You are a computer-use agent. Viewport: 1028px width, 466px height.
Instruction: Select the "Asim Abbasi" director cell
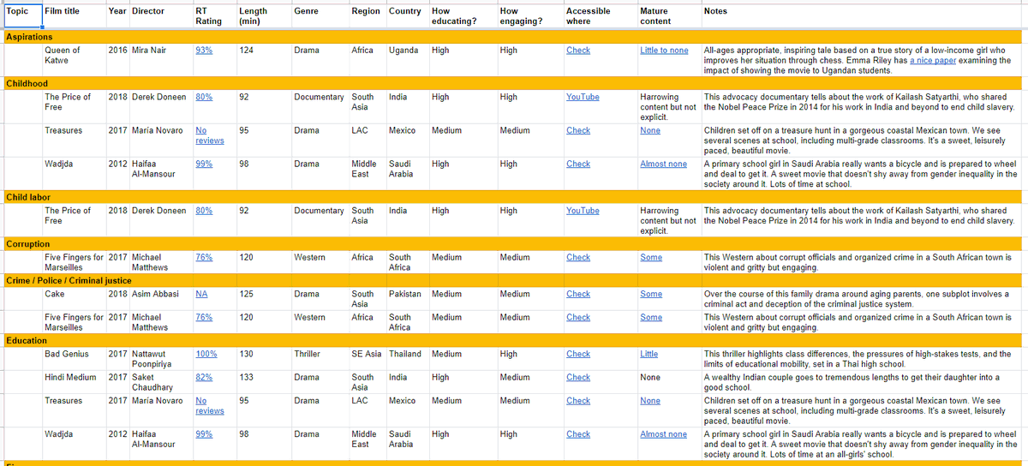pyautogui.click(x=161, y=299)
